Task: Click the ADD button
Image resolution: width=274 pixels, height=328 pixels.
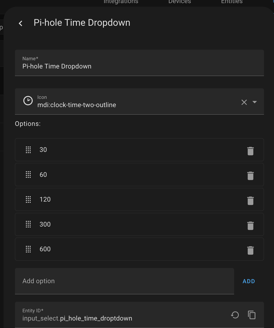Action: 249,281
